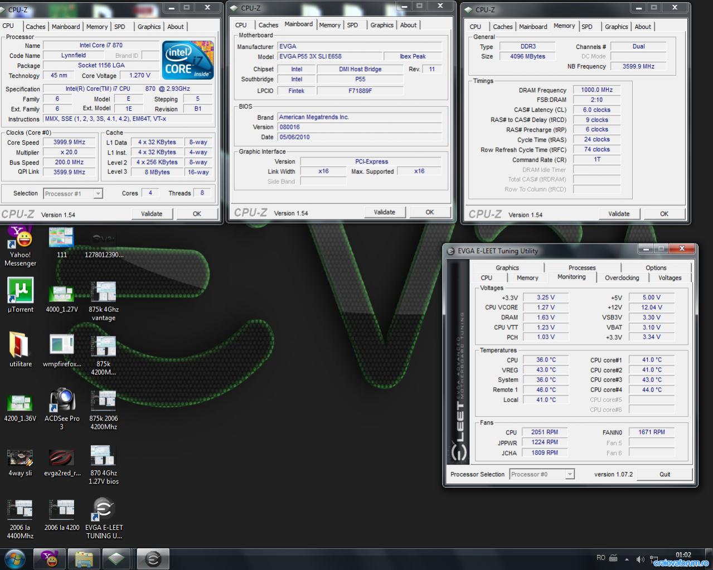Switch to Voltages tab in E-LEET
The height and width of the screenshot is (570, 713).
point(670,277)
